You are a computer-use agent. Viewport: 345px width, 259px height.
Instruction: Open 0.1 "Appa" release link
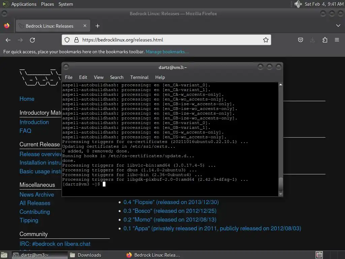point(212,228)
